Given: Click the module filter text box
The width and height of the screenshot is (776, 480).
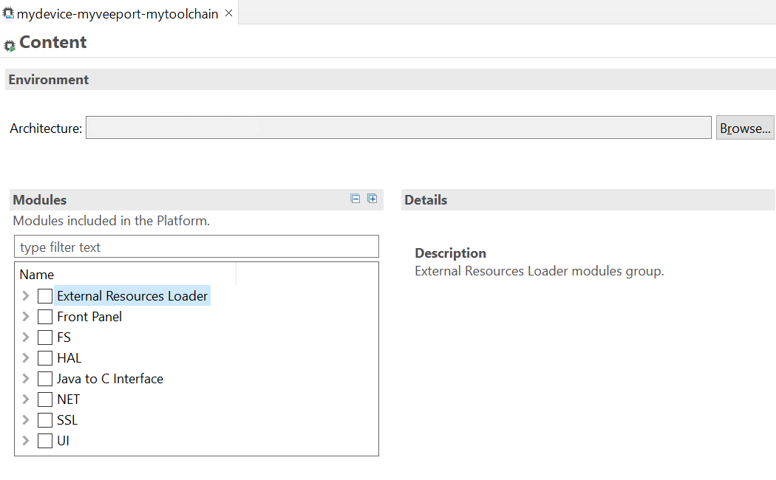Looking at the screenshot, I should pyautogui.click(x=196, y=246).
